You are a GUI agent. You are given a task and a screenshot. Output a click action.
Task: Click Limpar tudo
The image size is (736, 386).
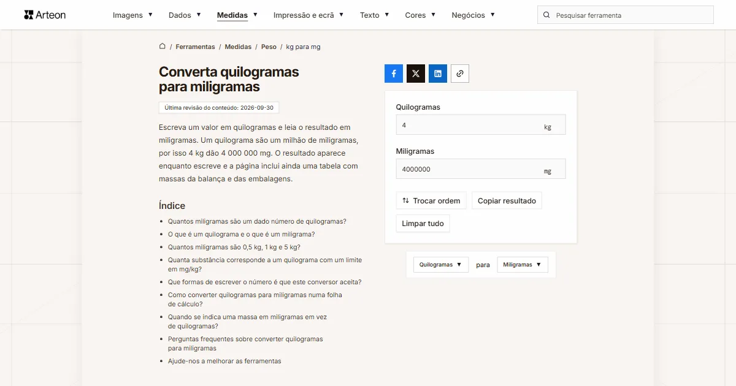423,224
